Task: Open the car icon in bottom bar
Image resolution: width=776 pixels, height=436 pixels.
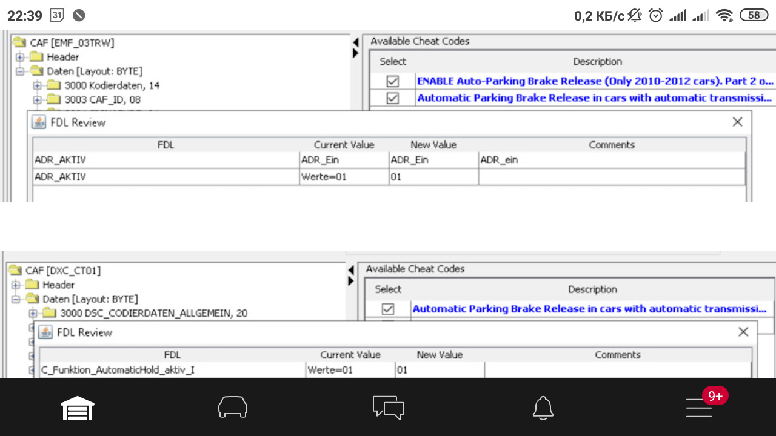Action: (x=233, y=407)
